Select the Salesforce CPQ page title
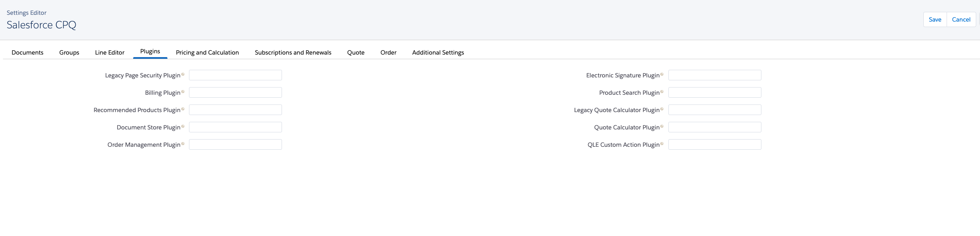 coord(41,25)
